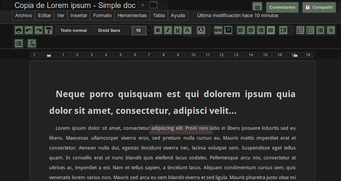341x181 pixels.
Task: Insert a link with chain icon
Action: 218,30
